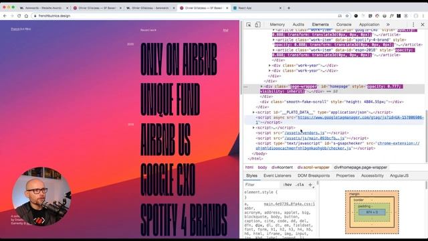
Task: Open the DOM Breakpoints sub-tab
Action: (314, 175)
